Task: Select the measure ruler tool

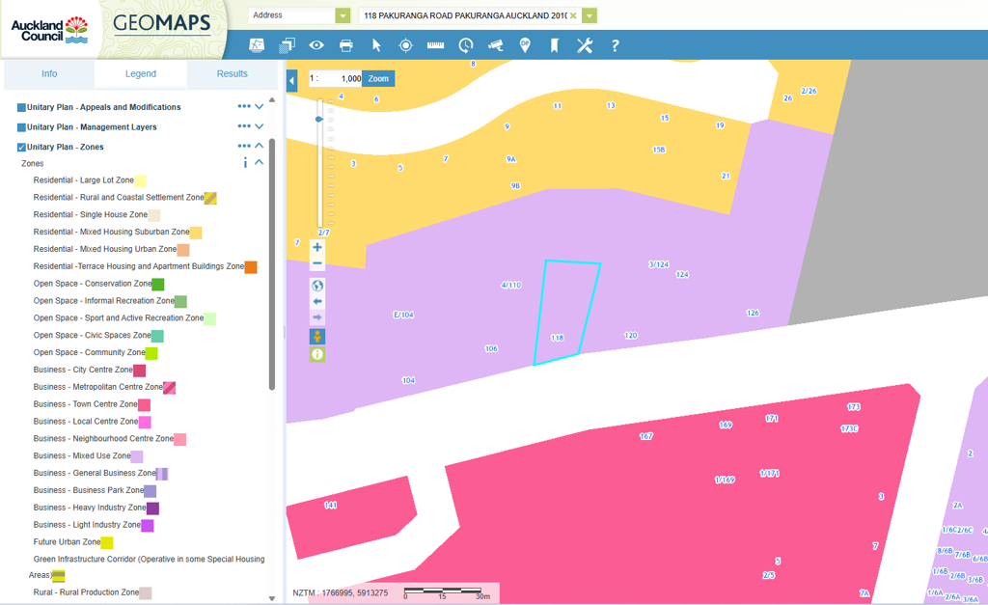Action: tap(435, 45)
